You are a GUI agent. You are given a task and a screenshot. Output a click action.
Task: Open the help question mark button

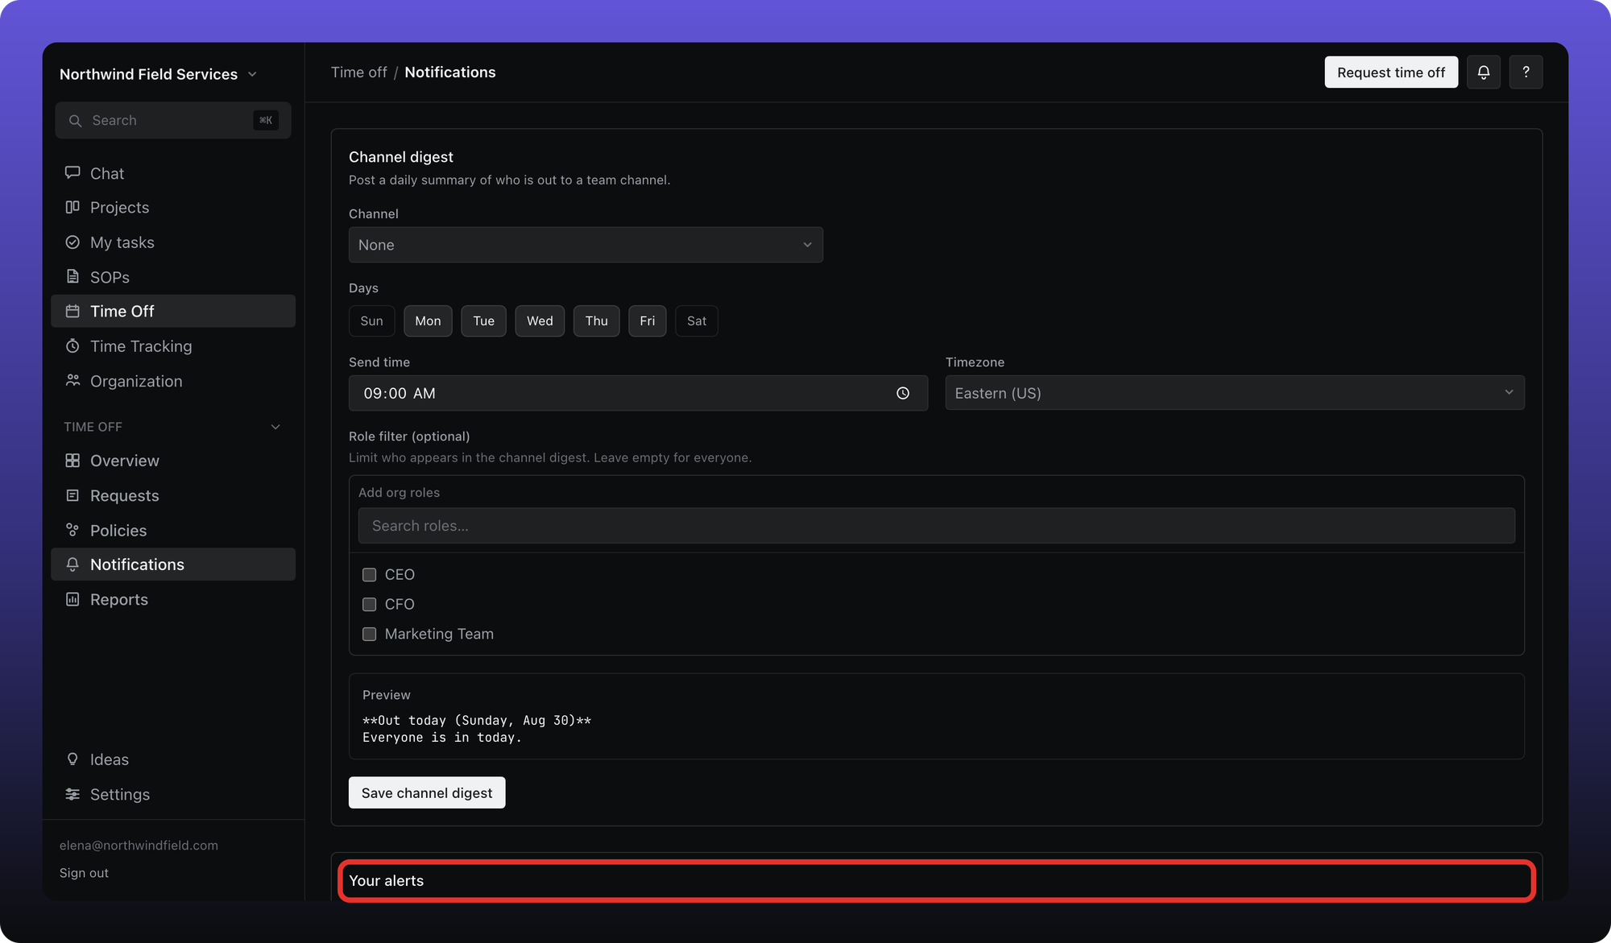click(x=1526, y=72)
